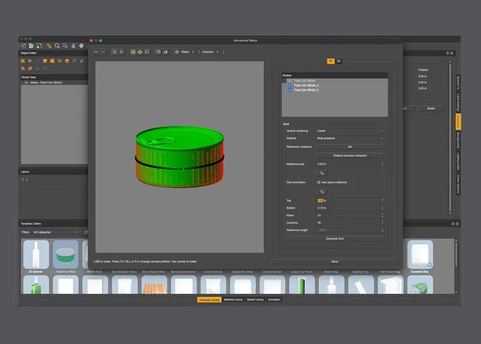
Task: Toggle the Food Can (Short)_2 checkbox
Action: tap(289, 85)
